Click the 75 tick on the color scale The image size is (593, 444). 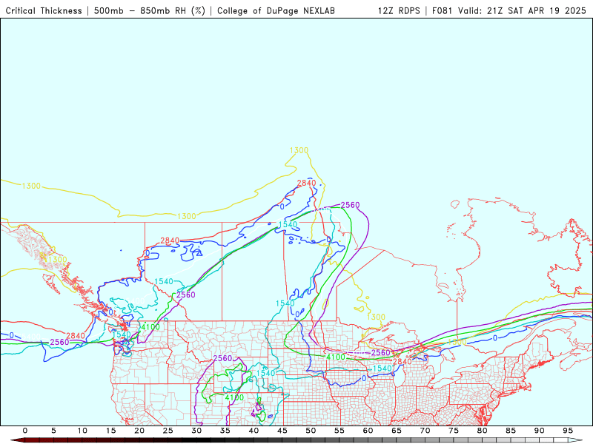[454, 431]
